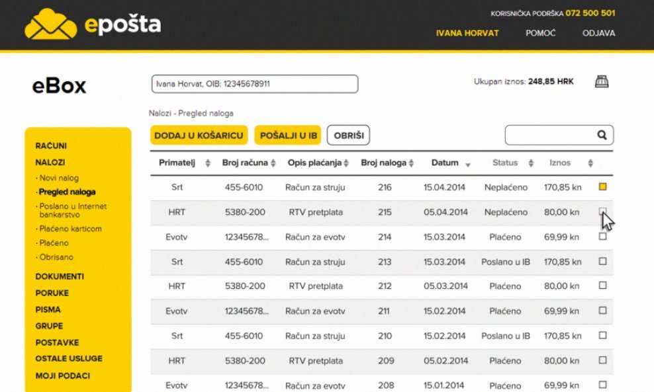Open Obrisano submenu item
The image size is (654, 392).
[x=56, y=257]
